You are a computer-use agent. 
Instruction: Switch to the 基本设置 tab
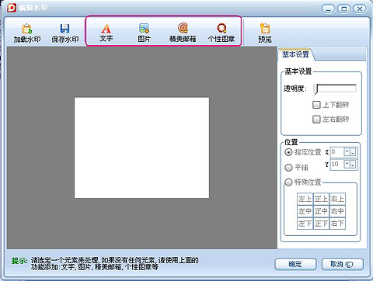point(295,54)
